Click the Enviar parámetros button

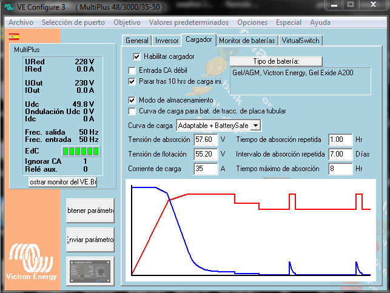[x=90, y=240]
